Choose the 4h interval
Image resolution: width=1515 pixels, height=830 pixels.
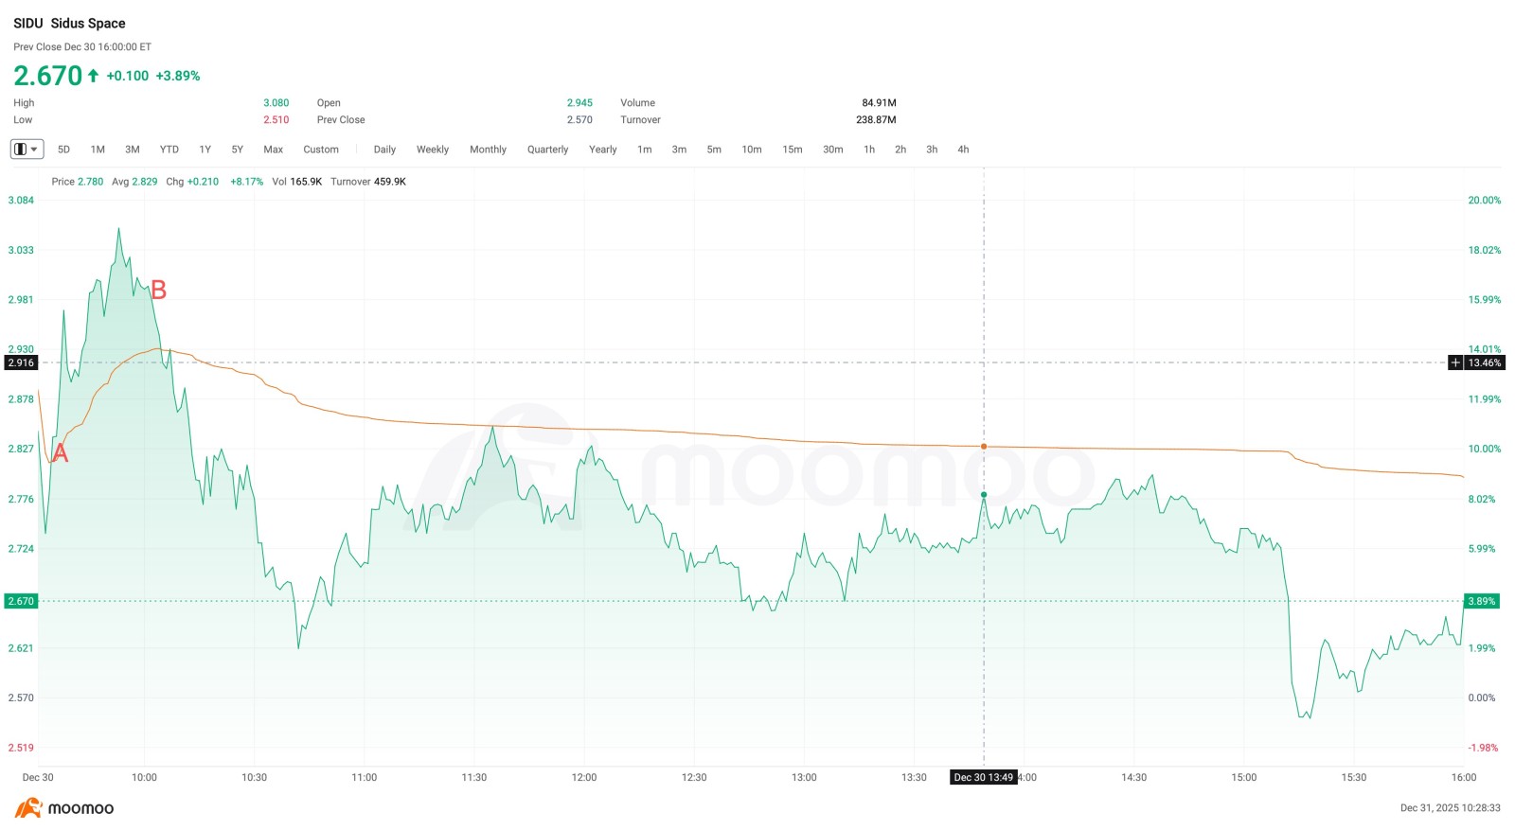[x=963, y=150]
